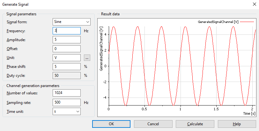Open unit browser with ellipsis button
Screen dimensions: 259x131
(87, 58)
